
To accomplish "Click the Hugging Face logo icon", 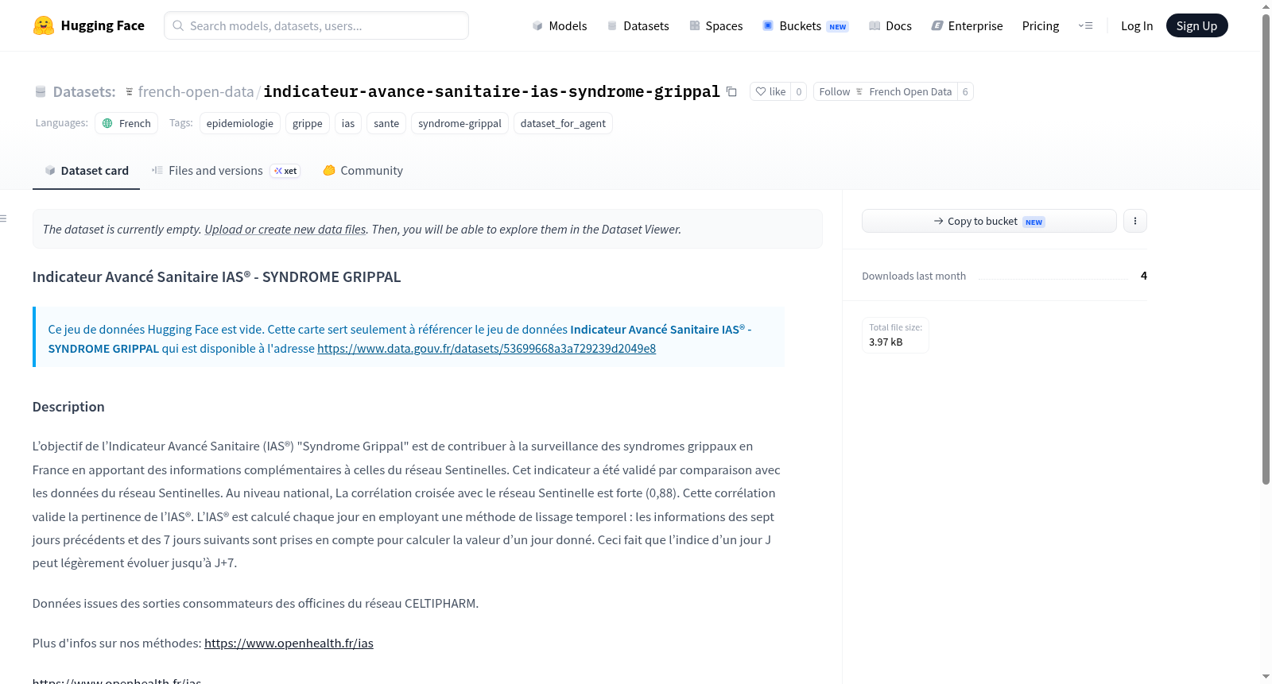I will coord(43,25).
